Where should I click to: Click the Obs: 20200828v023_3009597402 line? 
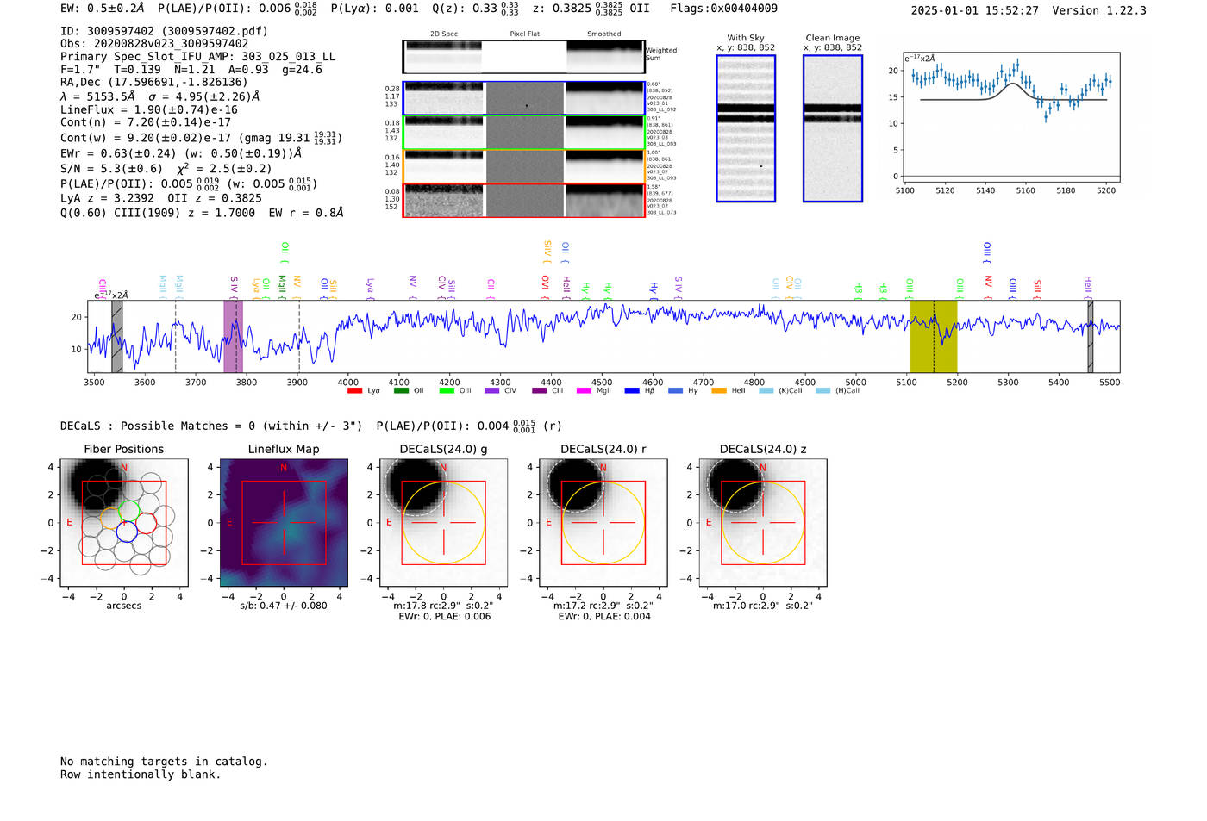[x=154, y=44]
